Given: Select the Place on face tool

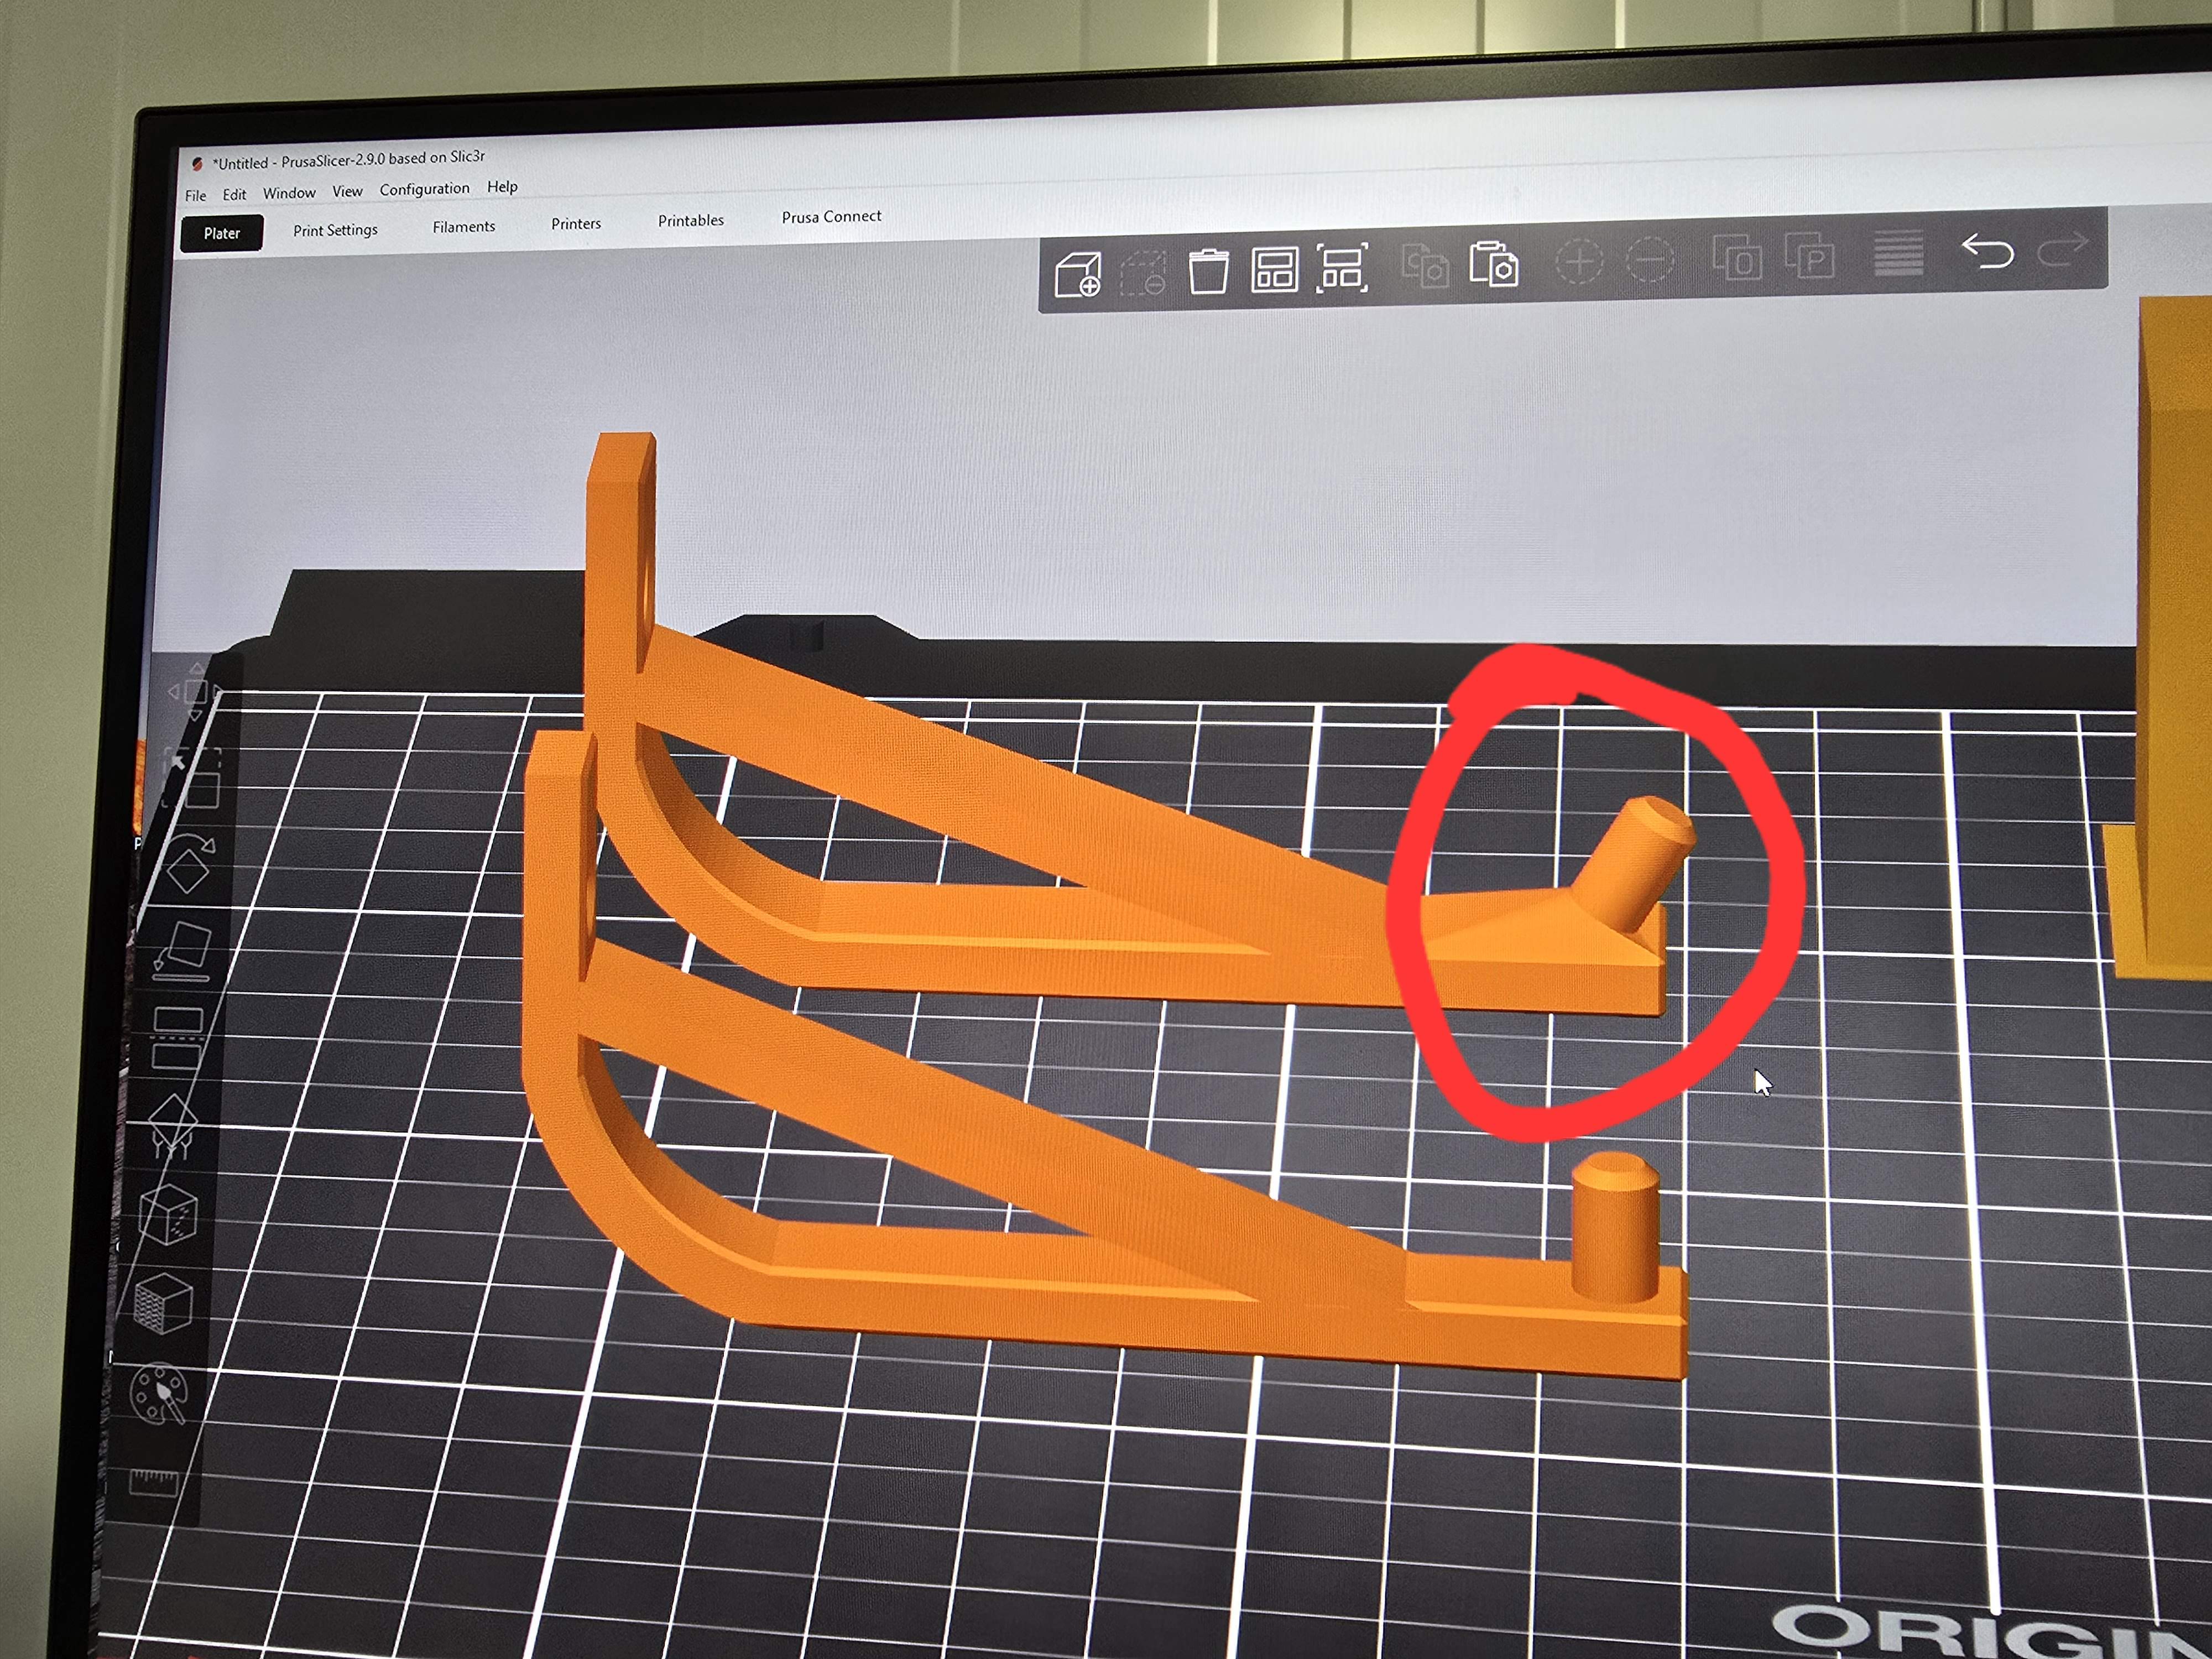Looking at the screenshot, I should tap(182, 951).
